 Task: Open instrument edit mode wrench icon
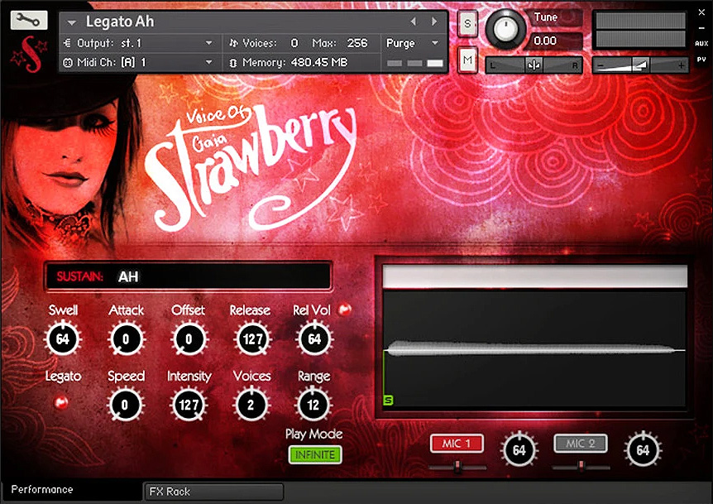coord(29,20)
